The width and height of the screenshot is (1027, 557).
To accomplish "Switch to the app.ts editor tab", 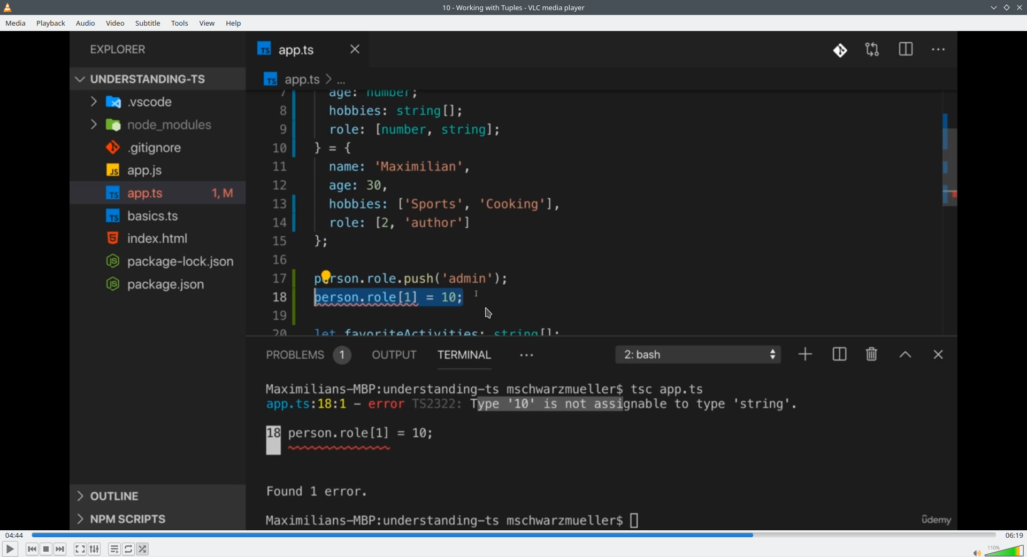I will (295, 50).
